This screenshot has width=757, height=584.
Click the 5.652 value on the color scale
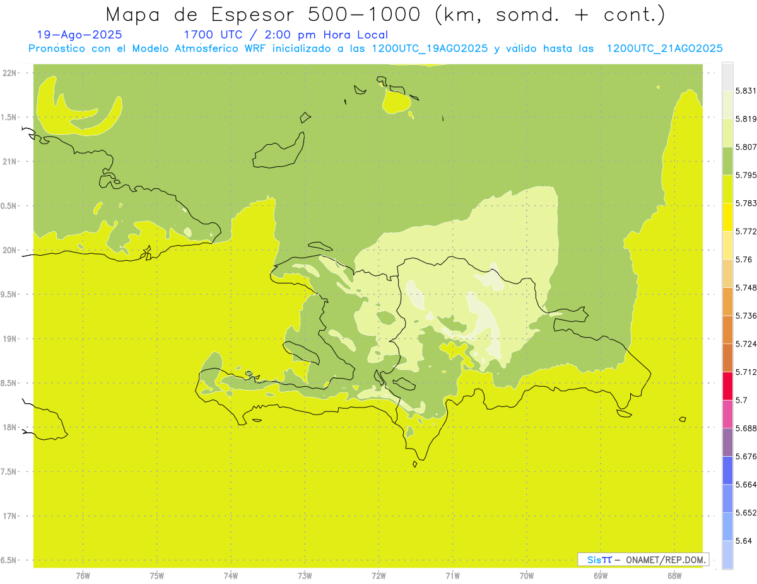tap(746, 513)
